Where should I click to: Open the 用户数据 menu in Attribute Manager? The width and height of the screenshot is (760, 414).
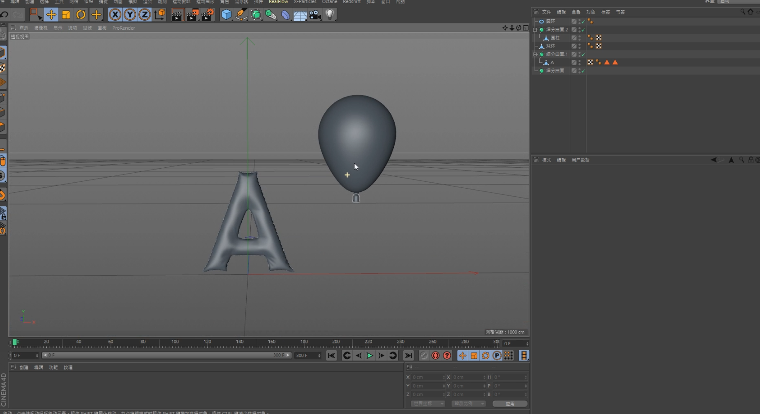[x=580, y=160]
